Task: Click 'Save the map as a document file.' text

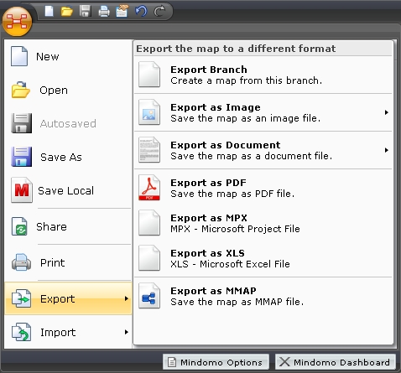Action: coord(252,156)
